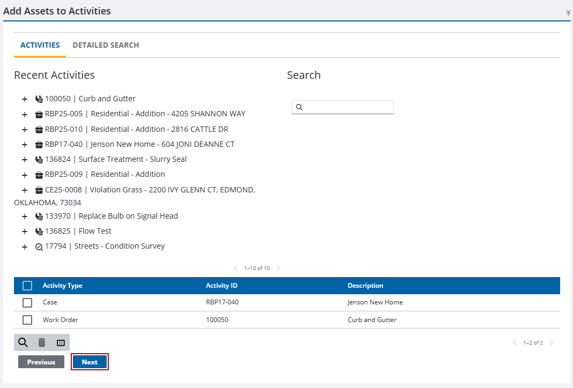Toggle the select-all checkbox in the grid header
Image resolution: width=573 pixels, height=388 pixels.
click(27, 286)
